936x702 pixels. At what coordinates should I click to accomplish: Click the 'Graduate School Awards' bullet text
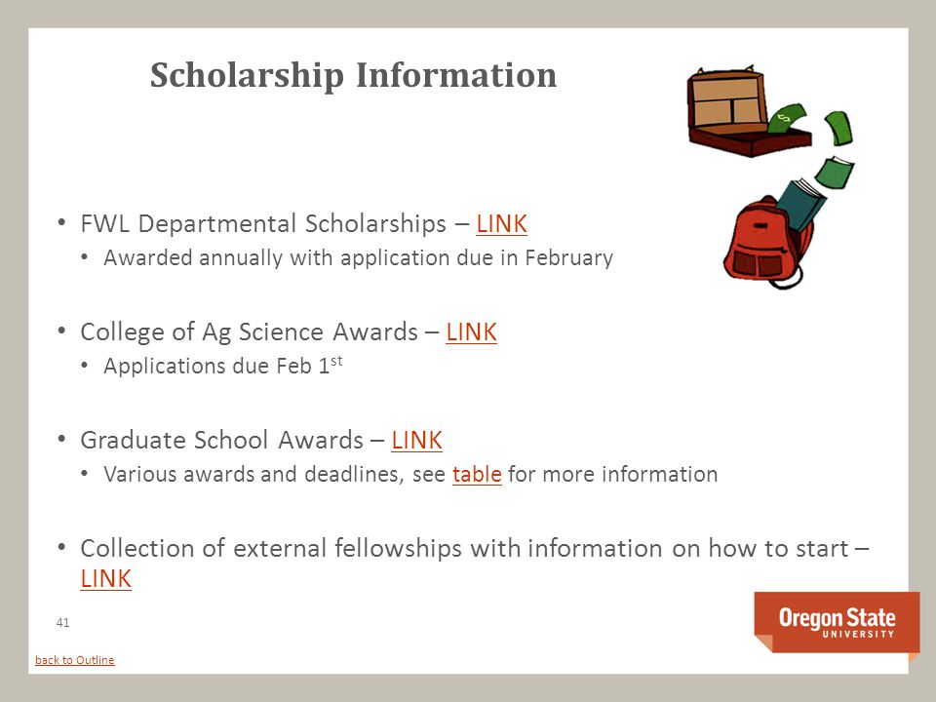point(221,440)
